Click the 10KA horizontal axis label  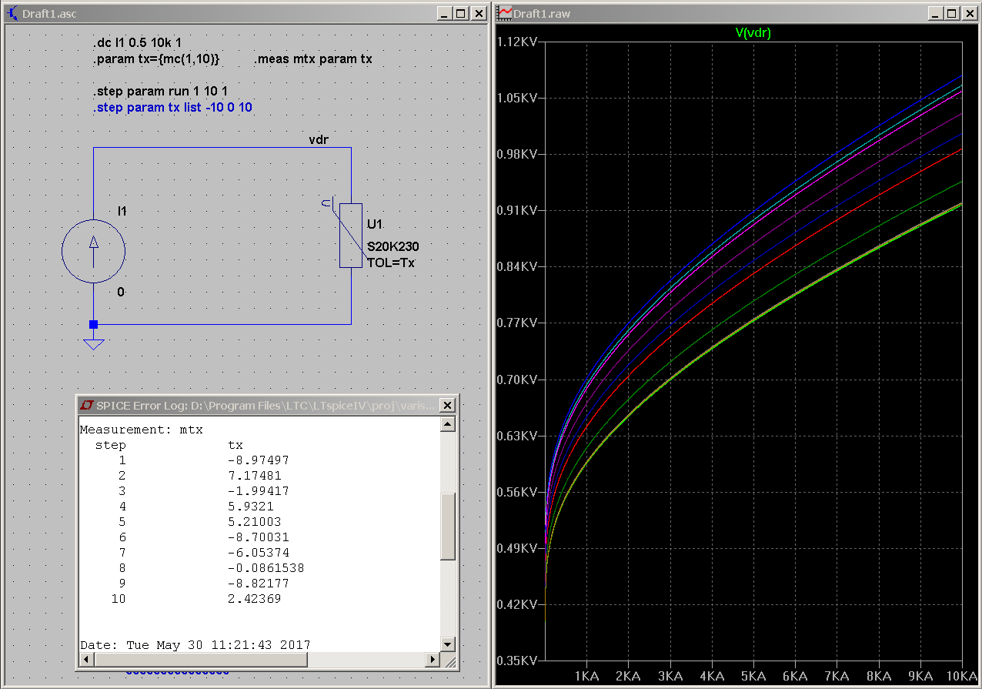pos(960,675)
